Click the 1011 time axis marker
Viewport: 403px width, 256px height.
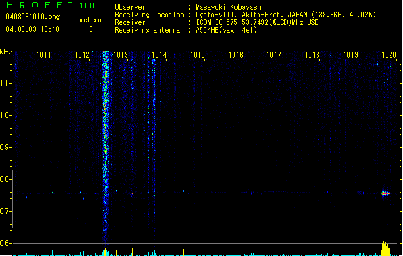[44, 55]
